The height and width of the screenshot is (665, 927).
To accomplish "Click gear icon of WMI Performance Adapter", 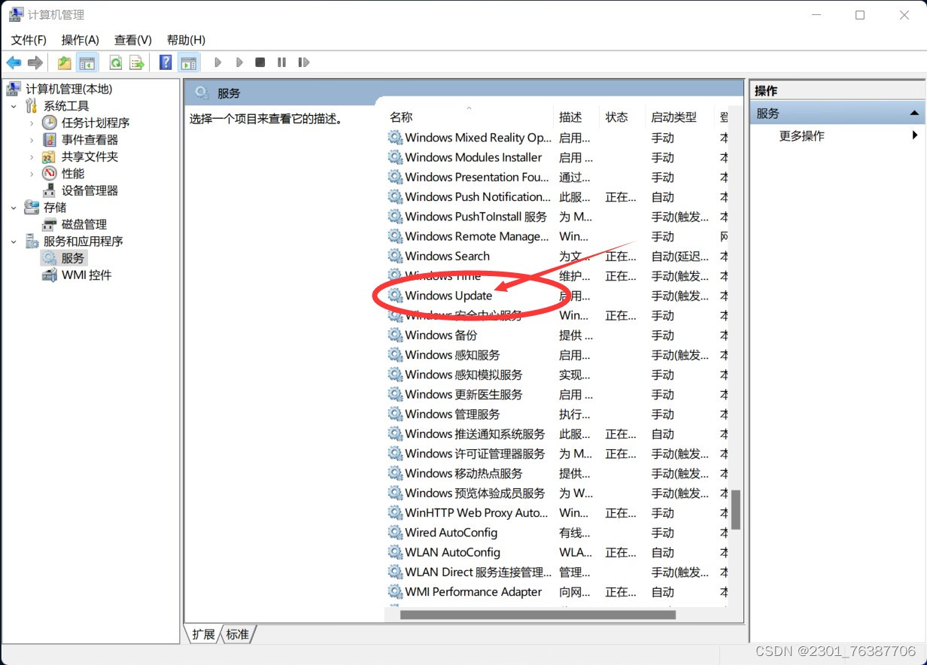I will (x=395, y=592).
